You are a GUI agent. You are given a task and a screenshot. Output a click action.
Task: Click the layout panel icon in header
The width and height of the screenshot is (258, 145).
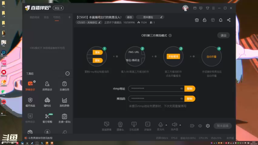(x=213, y=20)
